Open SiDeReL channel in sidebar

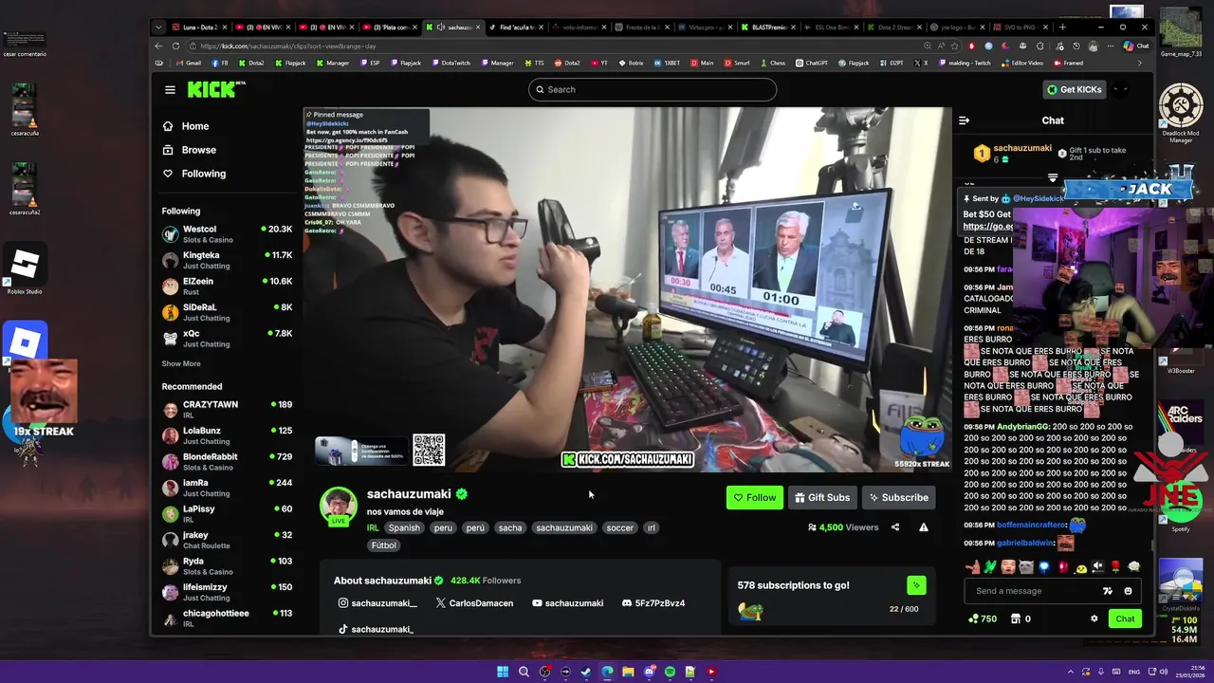pyautogui.click(x=227, y=312)
